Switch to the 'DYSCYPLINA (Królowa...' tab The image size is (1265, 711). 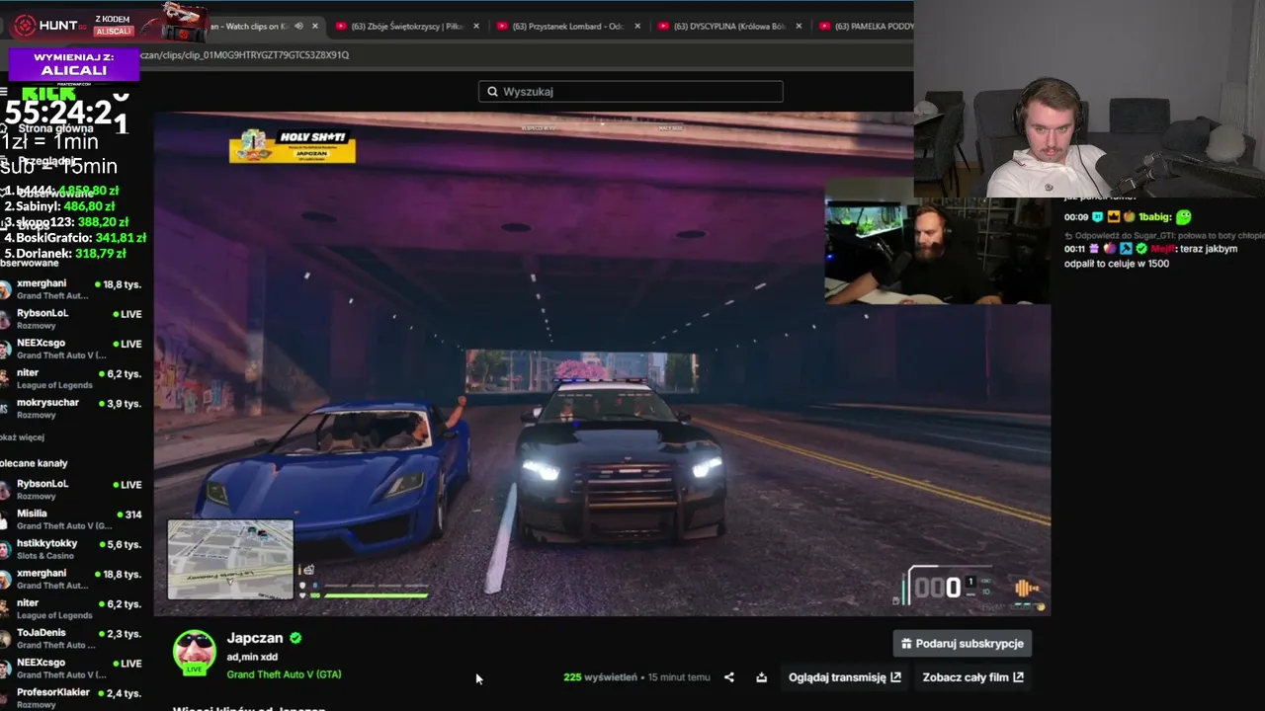(728, 27)
